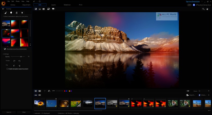Image resolution: width=212 pixels, height=115 pixels.
Task: Click the rotate clockwise icon
Action: (14, 61)
